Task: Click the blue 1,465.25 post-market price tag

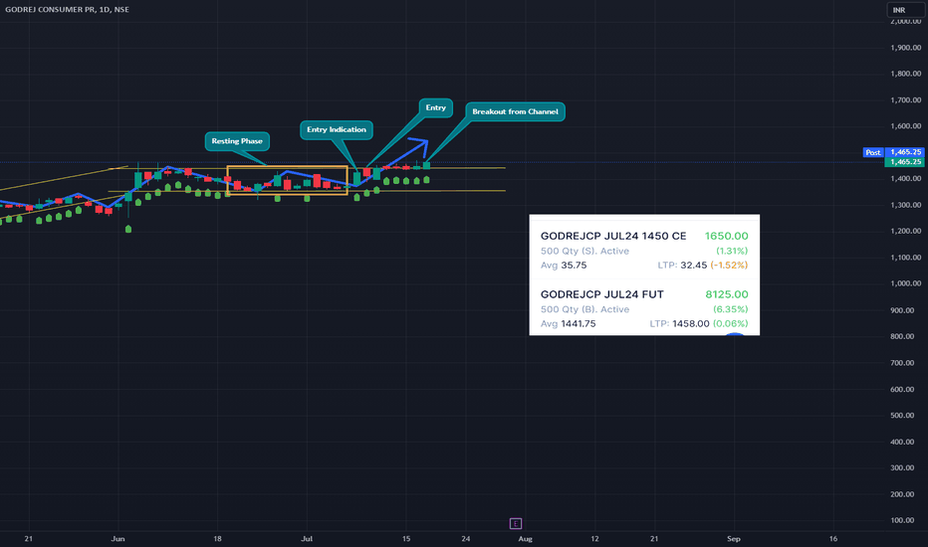Action: tap(905, 152)
